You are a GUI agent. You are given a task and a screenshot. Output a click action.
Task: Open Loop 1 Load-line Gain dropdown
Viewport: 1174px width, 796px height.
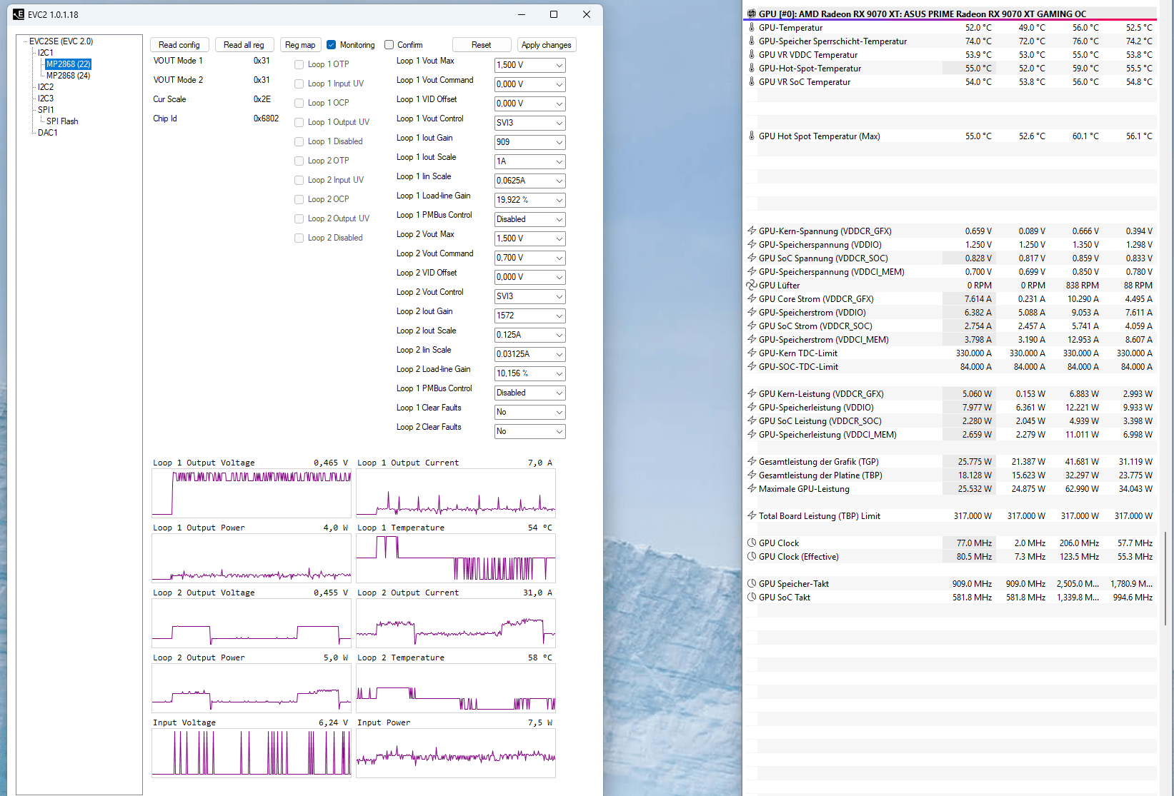coord(530,200)
